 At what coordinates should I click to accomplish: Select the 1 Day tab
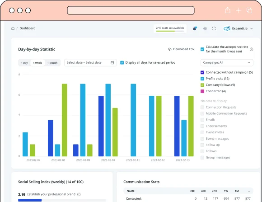pos(24,63)
